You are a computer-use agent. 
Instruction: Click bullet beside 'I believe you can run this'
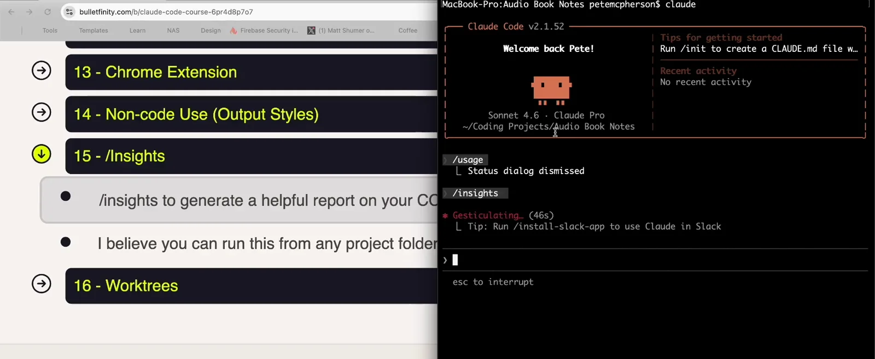66,242
